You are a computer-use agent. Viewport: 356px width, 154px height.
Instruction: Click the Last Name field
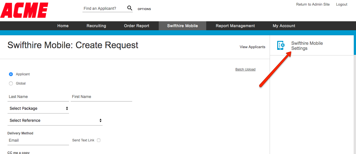pos(38,97)
